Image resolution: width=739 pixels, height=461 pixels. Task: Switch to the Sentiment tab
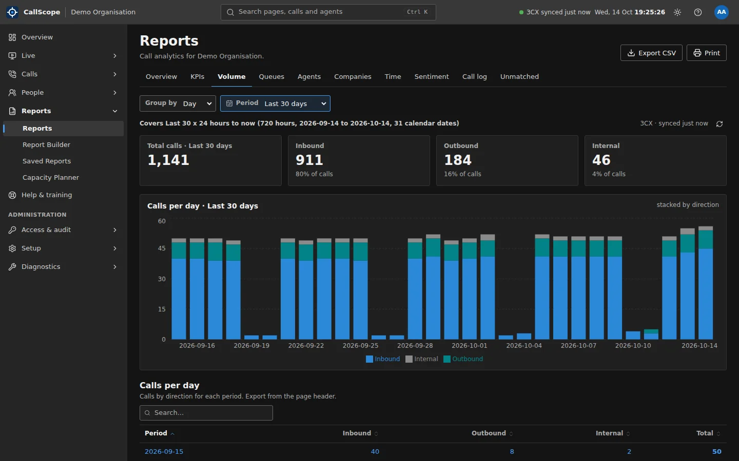point(432,77)
